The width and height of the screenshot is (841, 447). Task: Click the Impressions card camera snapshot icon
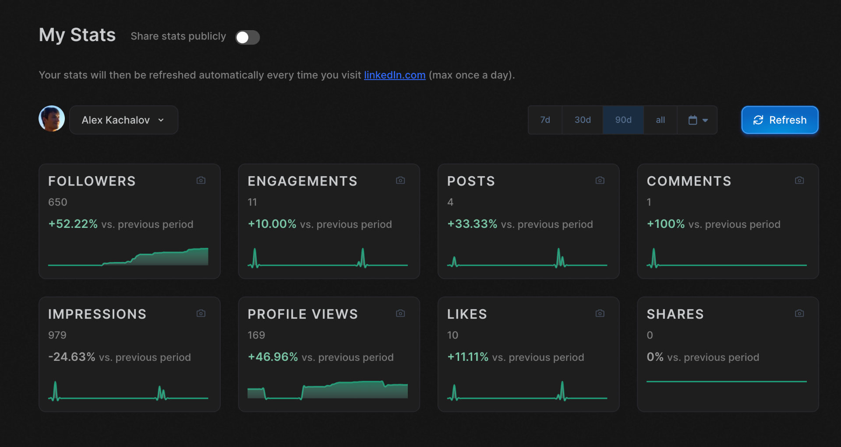click(x=201, y=313)
